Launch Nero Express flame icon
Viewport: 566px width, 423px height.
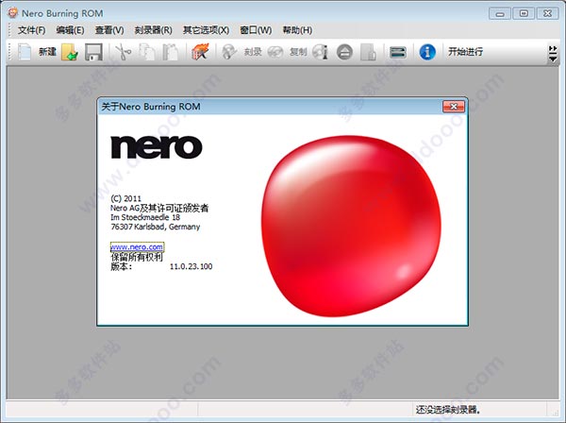[201, 52]
